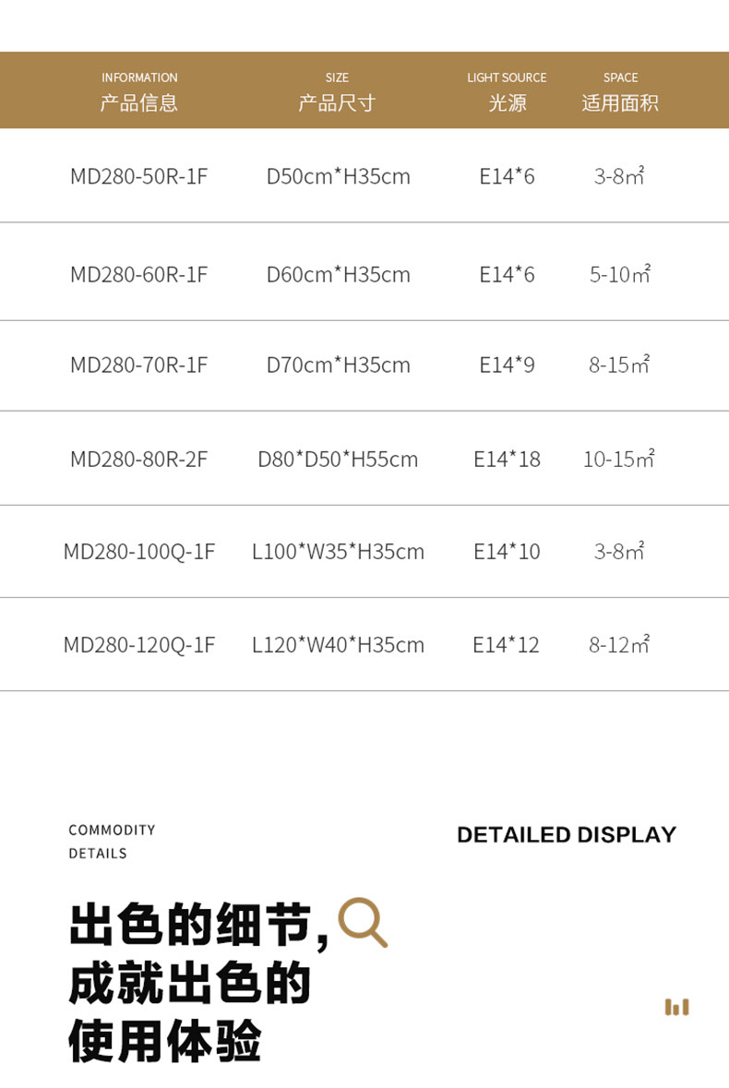Click the COMMODITY DETAILS label
Viewport: 729px width, 1088px height.
112,842
